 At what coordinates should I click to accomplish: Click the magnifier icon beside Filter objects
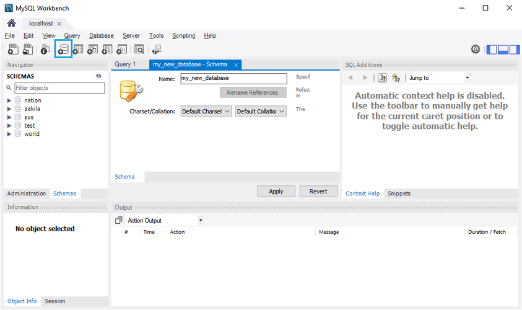pyautogui.click(x=9, y=87)
